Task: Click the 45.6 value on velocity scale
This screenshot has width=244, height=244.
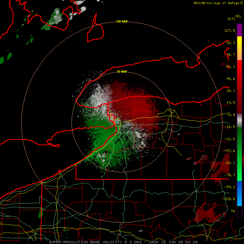Action: [x=231, y=79]
